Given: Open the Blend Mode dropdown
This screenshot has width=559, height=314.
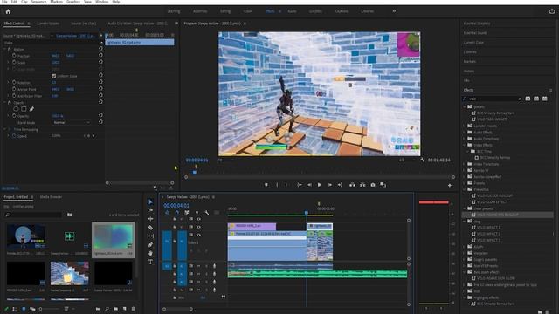Looking at the screenshot, I should (x=72, y=122).
